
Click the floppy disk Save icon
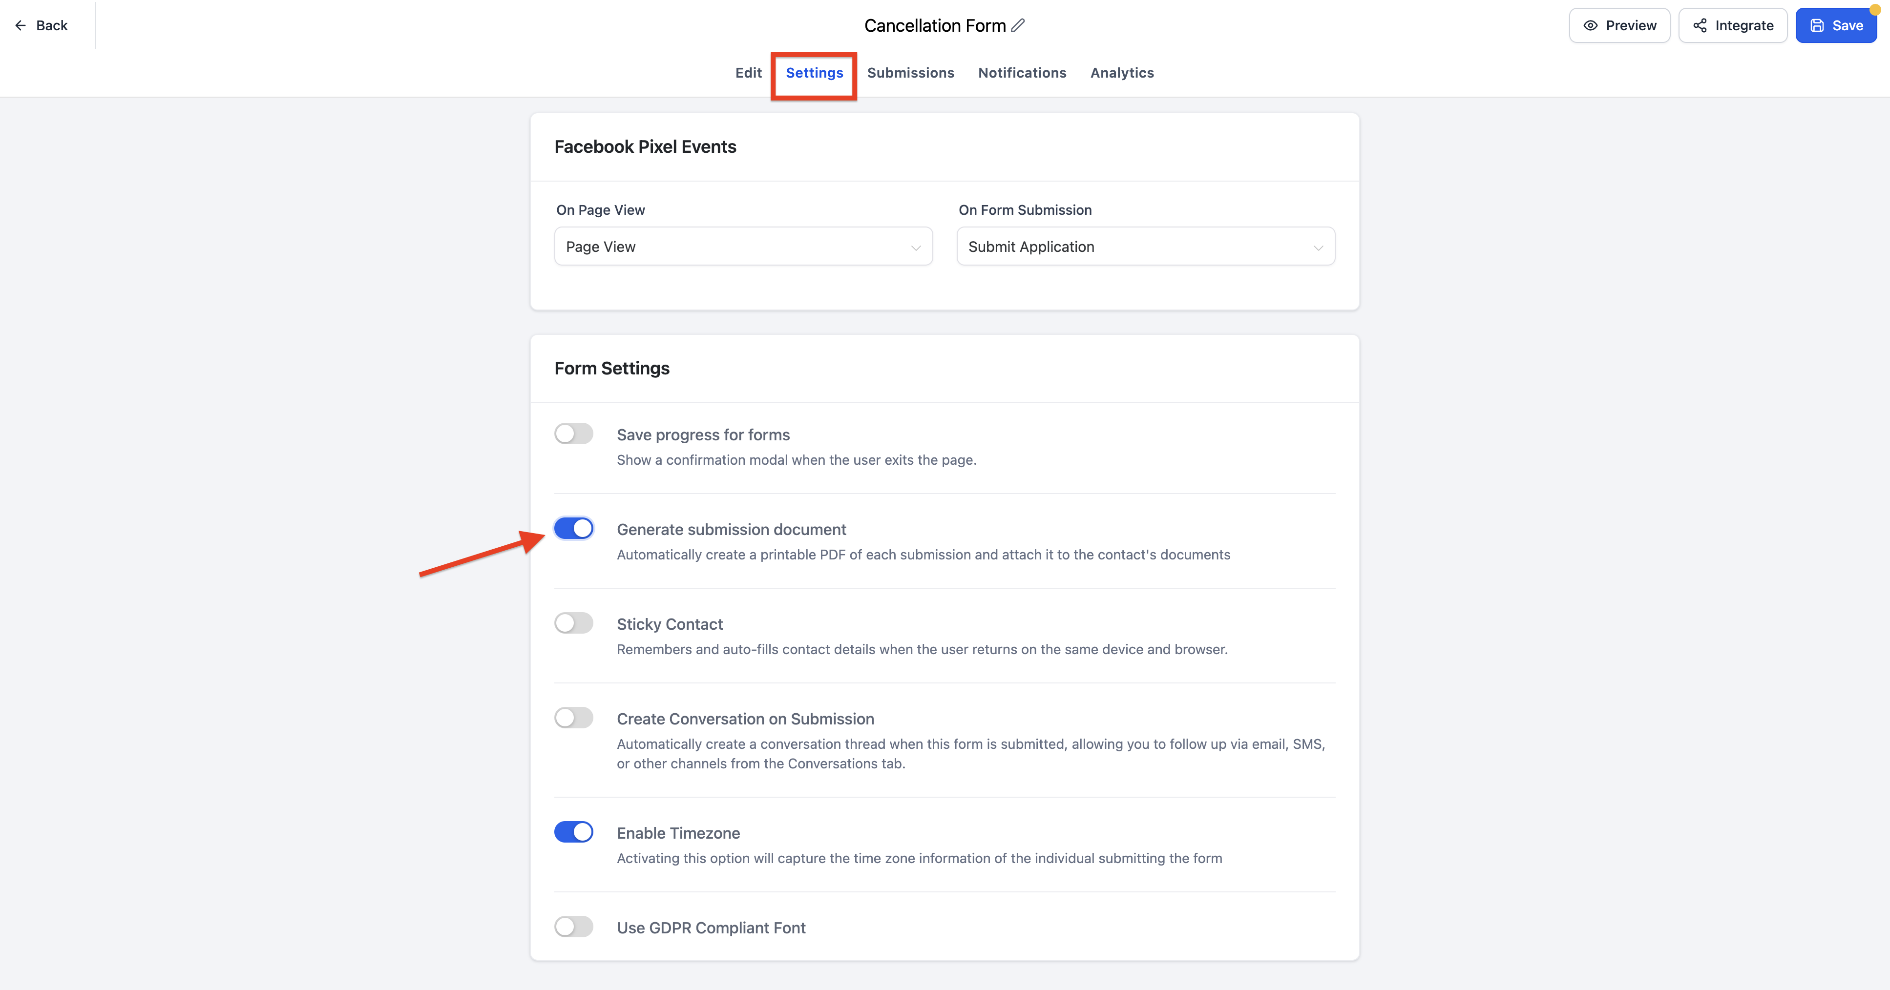(x=1817, y=26)
